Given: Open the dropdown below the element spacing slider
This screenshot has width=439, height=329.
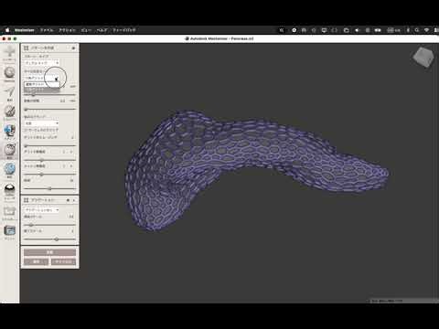Looking at the screenshot, I should coord(42,123).
